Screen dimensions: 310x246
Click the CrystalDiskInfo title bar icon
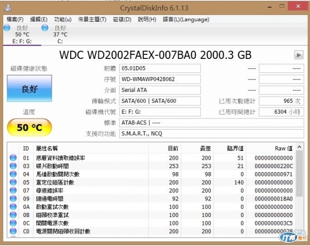tap(8, 8)
